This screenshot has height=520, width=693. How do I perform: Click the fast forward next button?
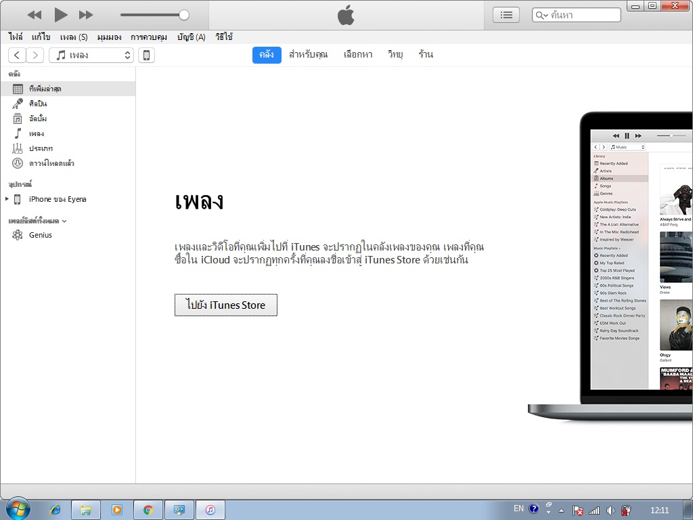(x=86, y=15)
